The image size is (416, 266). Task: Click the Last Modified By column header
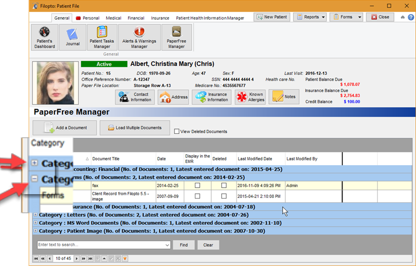[x=313, y=159]
